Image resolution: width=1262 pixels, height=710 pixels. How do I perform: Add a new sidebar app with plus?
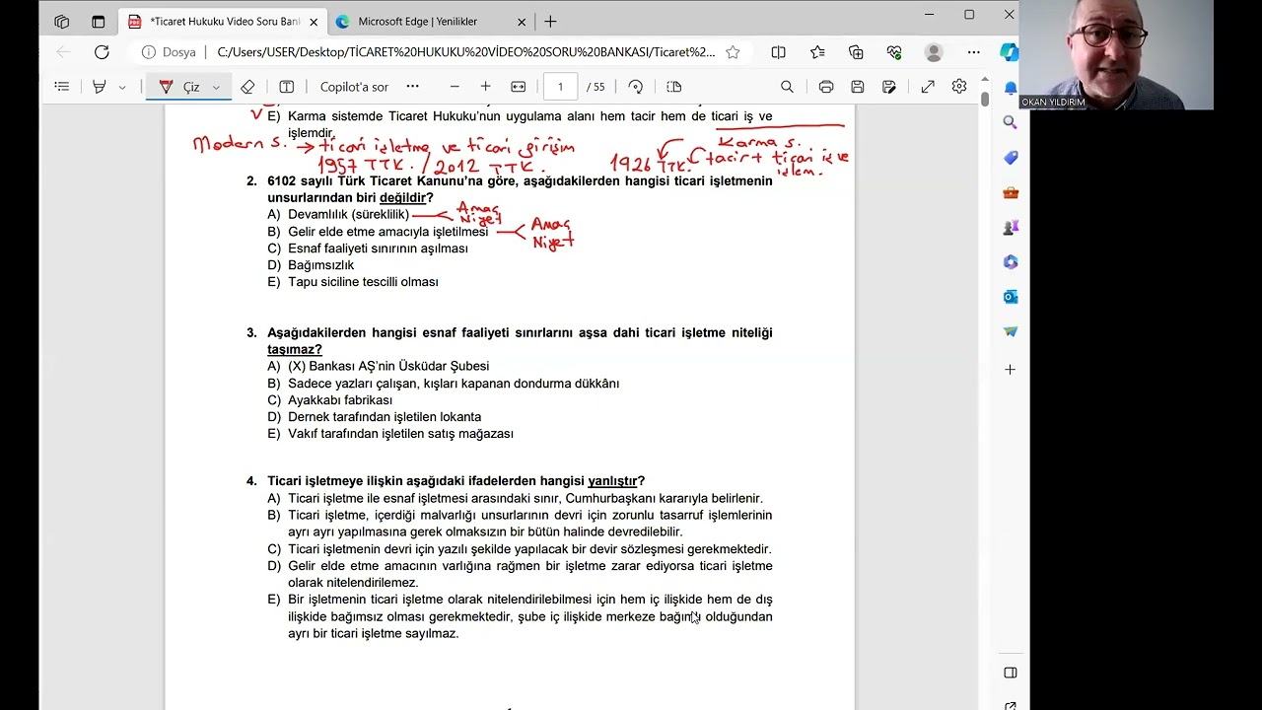click(1010, 369)
